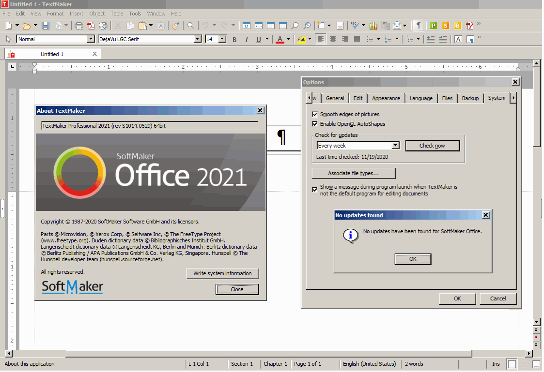Screen dimensions: 544x372
Task: Open the Every week update frequency dropdown
Action: pos(395,146)
